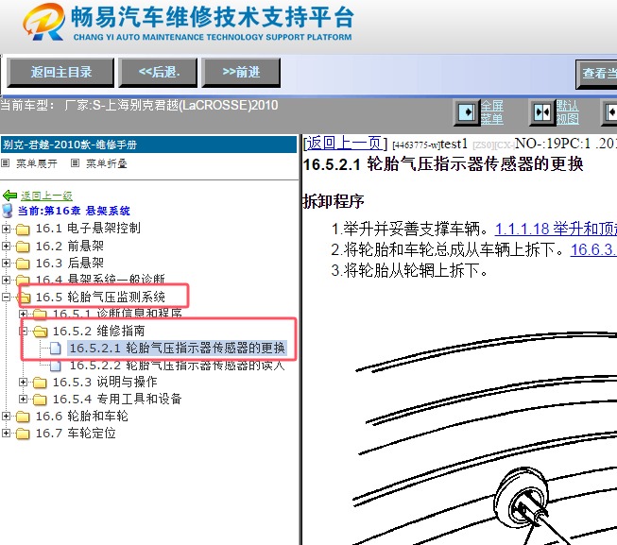Go back with the <<后退 button
This screenshot has width=617, height=545.
[158, 73]
